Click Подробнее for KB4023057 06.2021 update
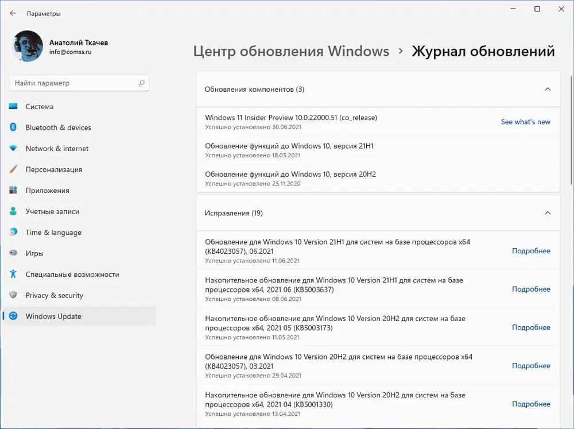This screenshot has height=429, width=574. [x=531, y=251]
